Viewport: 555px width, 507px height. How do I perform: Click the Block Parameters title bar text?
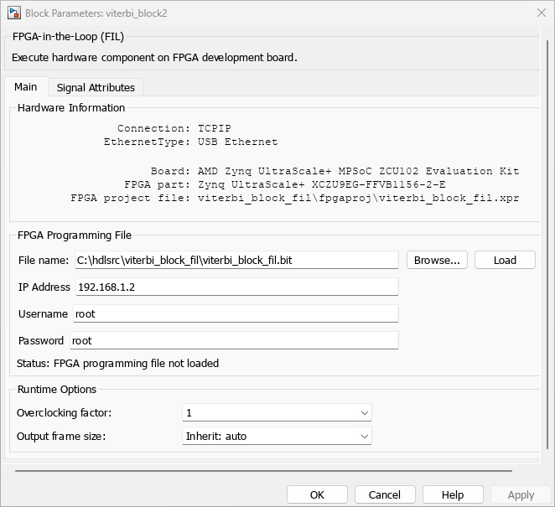[x=96, y=13]
